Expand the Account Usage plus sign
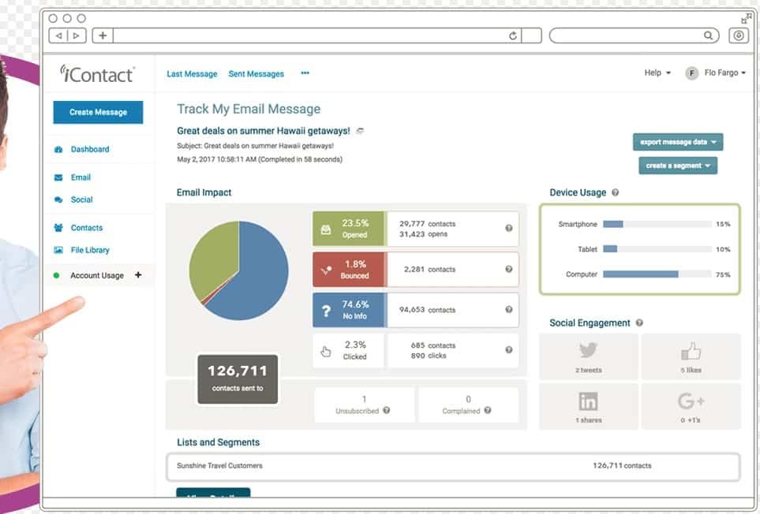 click(x=138, y=275)
